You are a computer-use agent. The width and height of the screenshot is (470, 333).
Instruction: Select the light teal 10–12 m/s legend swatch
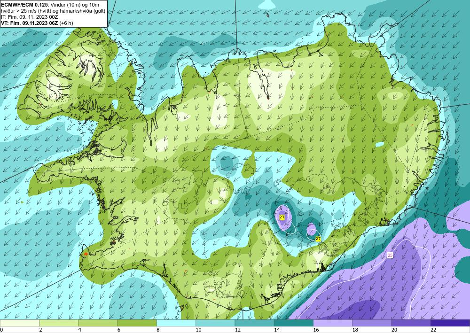215,323
